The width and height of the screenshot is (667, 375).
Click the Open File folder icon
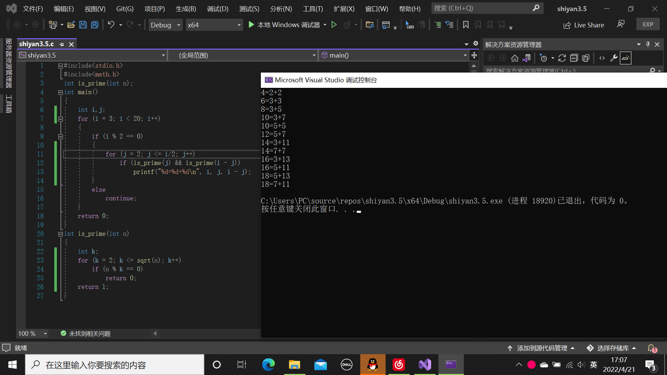pyautogui.click(x=71, y=25)
